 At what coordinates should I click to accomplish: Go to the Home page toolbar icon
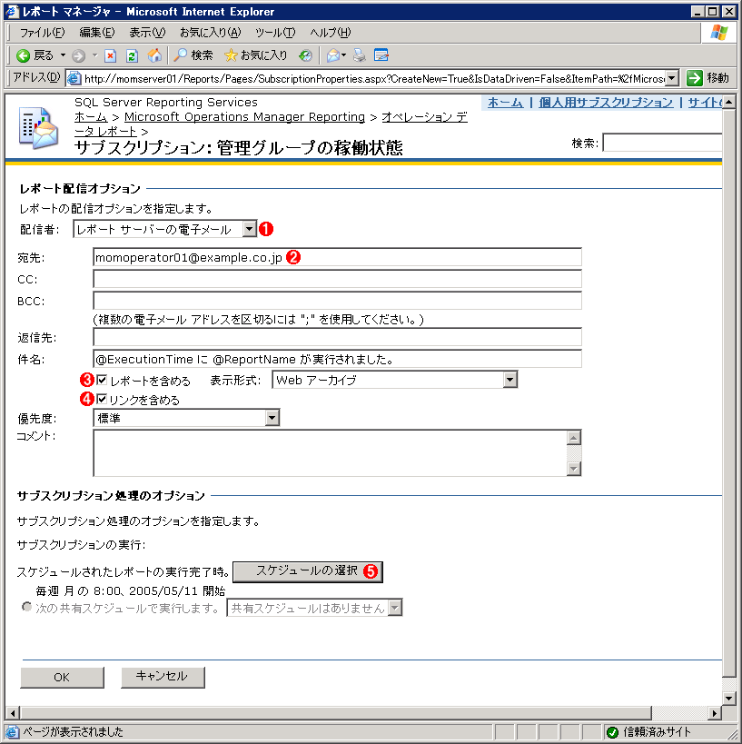point(154,55)
